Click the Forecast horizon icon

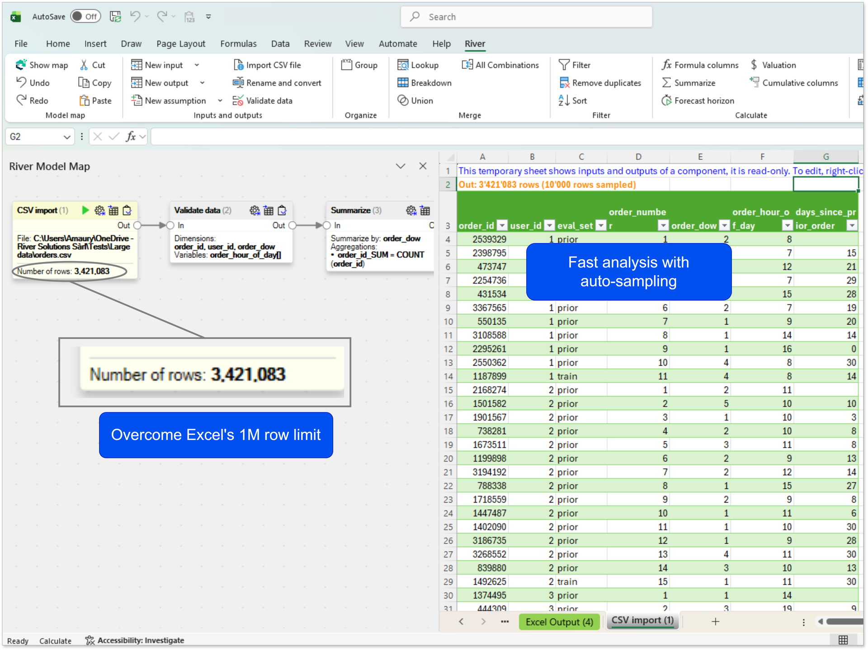point(666,100)
